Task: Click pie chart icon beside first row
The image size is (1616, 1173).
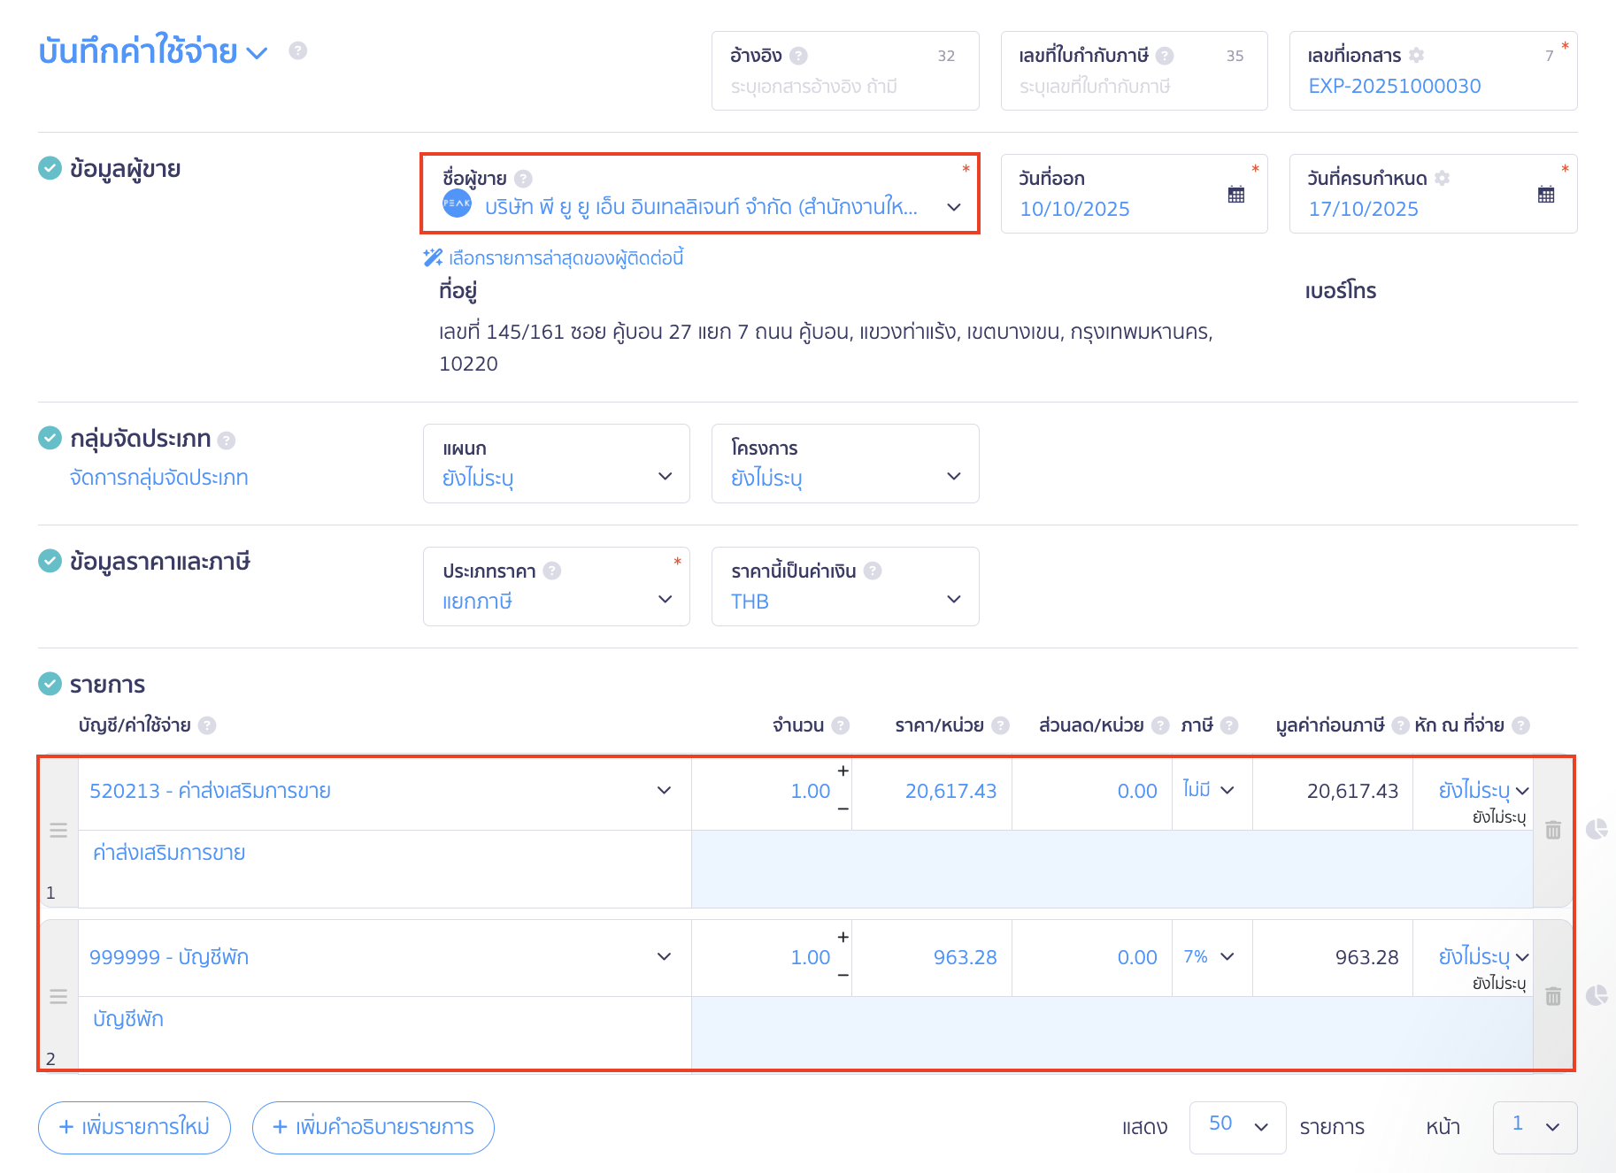Action: coord(1597,830)
